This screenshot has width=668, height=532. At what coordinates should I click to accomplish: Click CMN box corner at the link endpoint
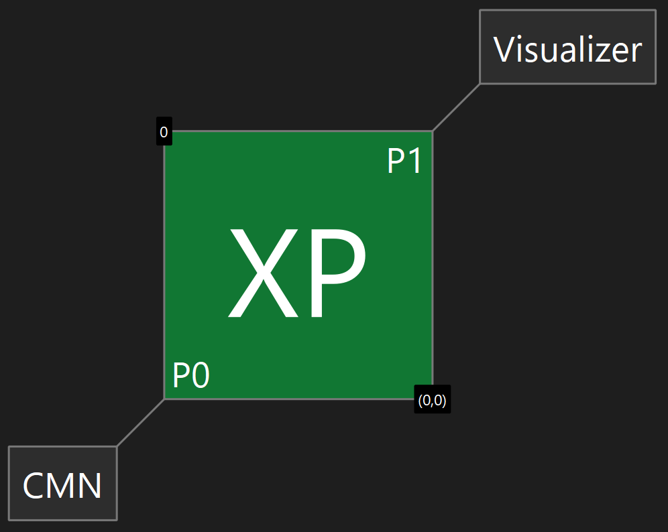point(117,447)
